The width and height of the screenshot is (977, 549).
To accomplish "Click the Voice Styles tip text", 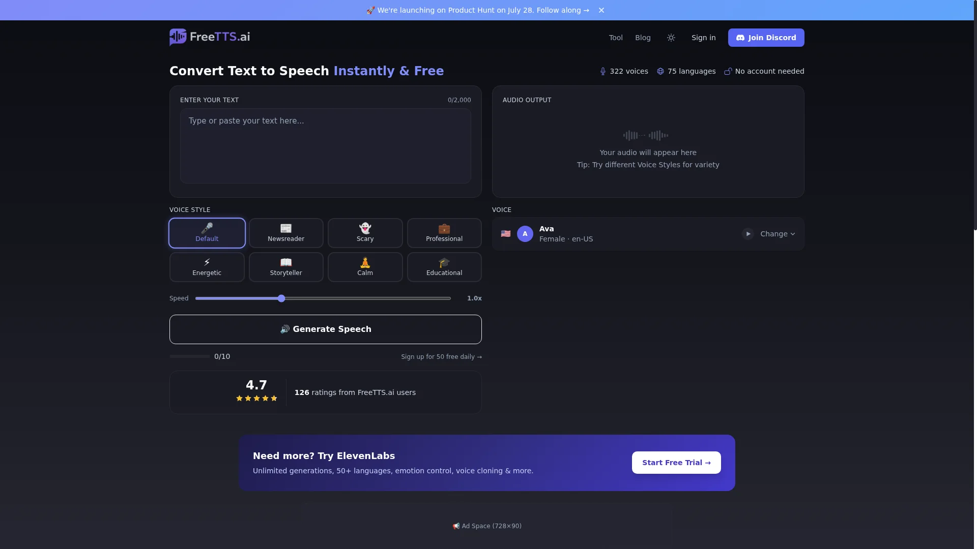I will pyautogui.click(x=648, y=165).
